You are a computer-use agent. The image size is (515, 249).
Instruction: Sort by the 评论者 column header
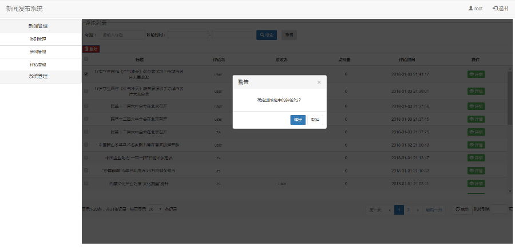pyautogui.click(x=219, y=60)
